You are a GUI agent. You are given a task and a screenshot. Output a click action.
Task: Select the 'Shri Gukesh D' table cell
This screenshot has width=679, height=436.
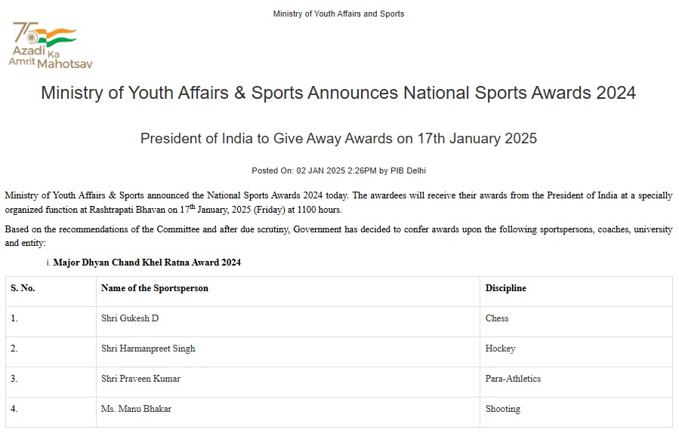pos(130,318)
